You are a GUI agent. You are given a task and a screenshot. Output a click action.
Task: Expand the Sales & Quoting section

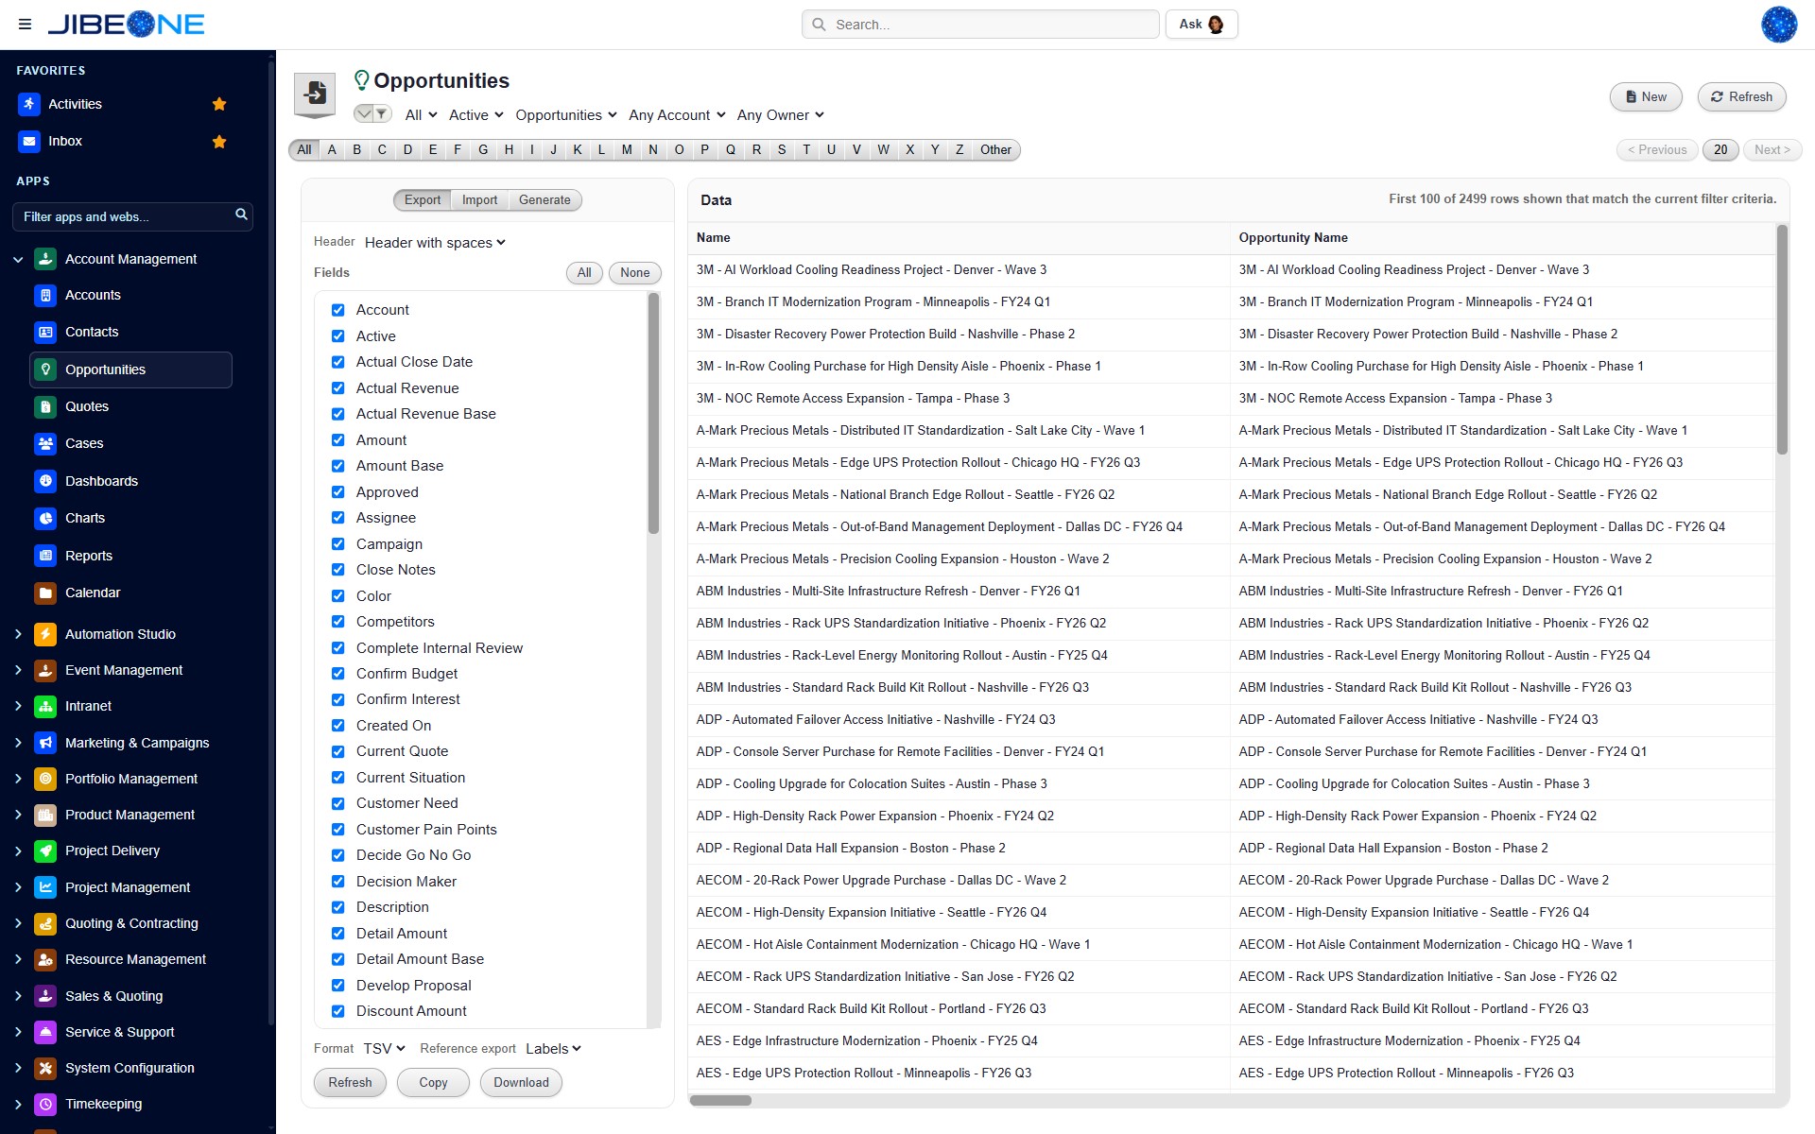pyautogui.click(x=18, y=996)
